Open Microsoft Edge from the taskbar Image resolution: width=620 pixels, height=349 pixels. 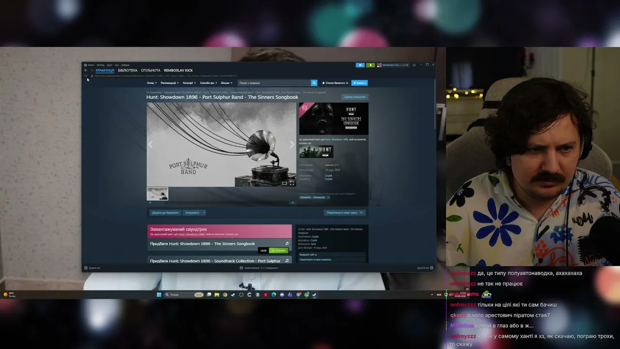click(274, 295)
